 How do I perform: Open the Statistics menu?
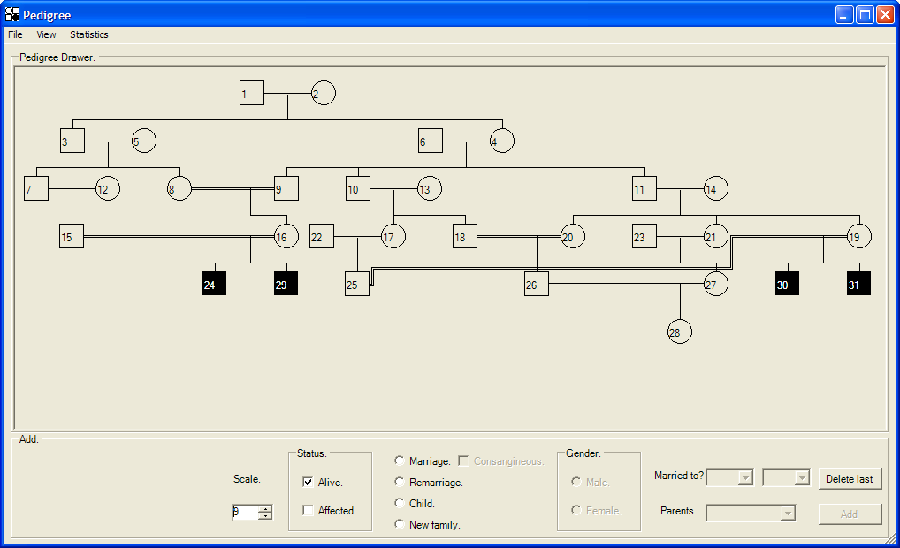tap(89, 34)
